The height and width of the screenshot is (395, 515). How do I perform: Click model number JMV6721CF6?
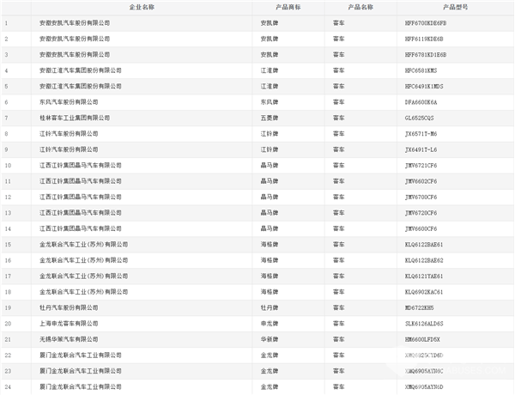[421, 165]
